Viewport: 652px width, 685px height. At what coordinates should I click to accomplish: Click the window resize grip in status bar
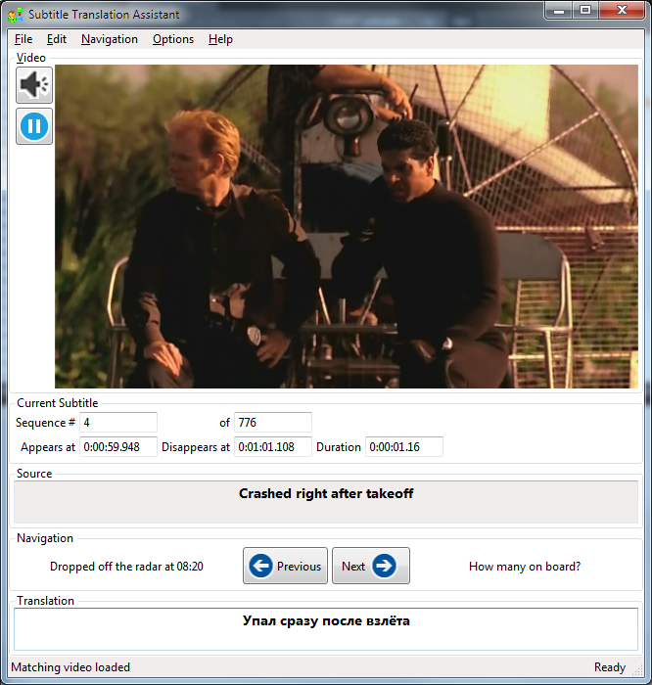[638, 670]
